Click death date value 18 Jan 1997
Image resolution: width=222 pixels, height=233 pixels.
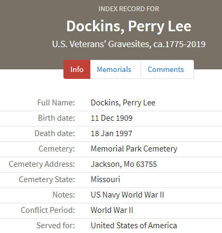tap(112, 133)
